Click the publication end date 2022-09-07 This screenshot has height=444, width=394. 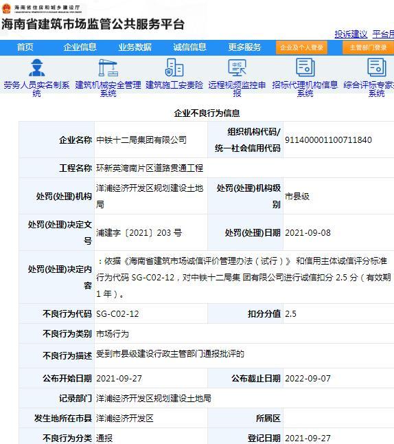[x=308, y=379]
